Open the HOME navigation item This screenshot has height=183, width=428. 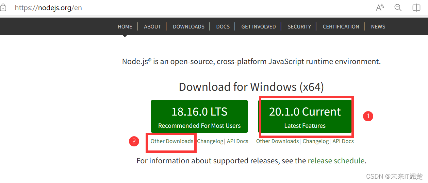125,27
